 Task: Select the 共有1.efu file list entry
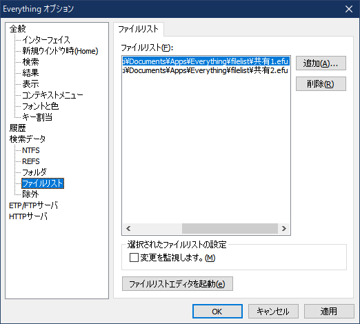[206, 61]
